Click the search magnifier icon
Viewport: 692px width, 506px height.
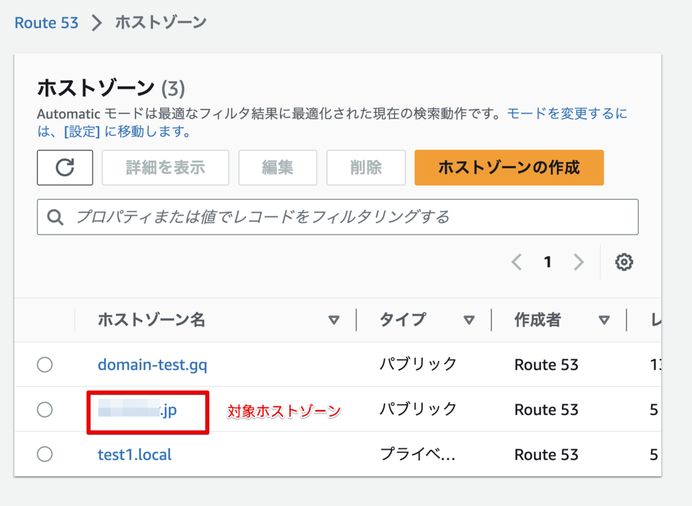(x=56, y=217)
